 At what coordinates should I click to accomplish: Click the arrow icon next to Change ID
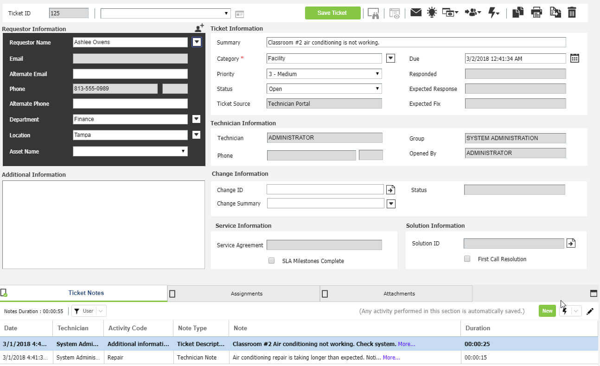coord(391,189)
